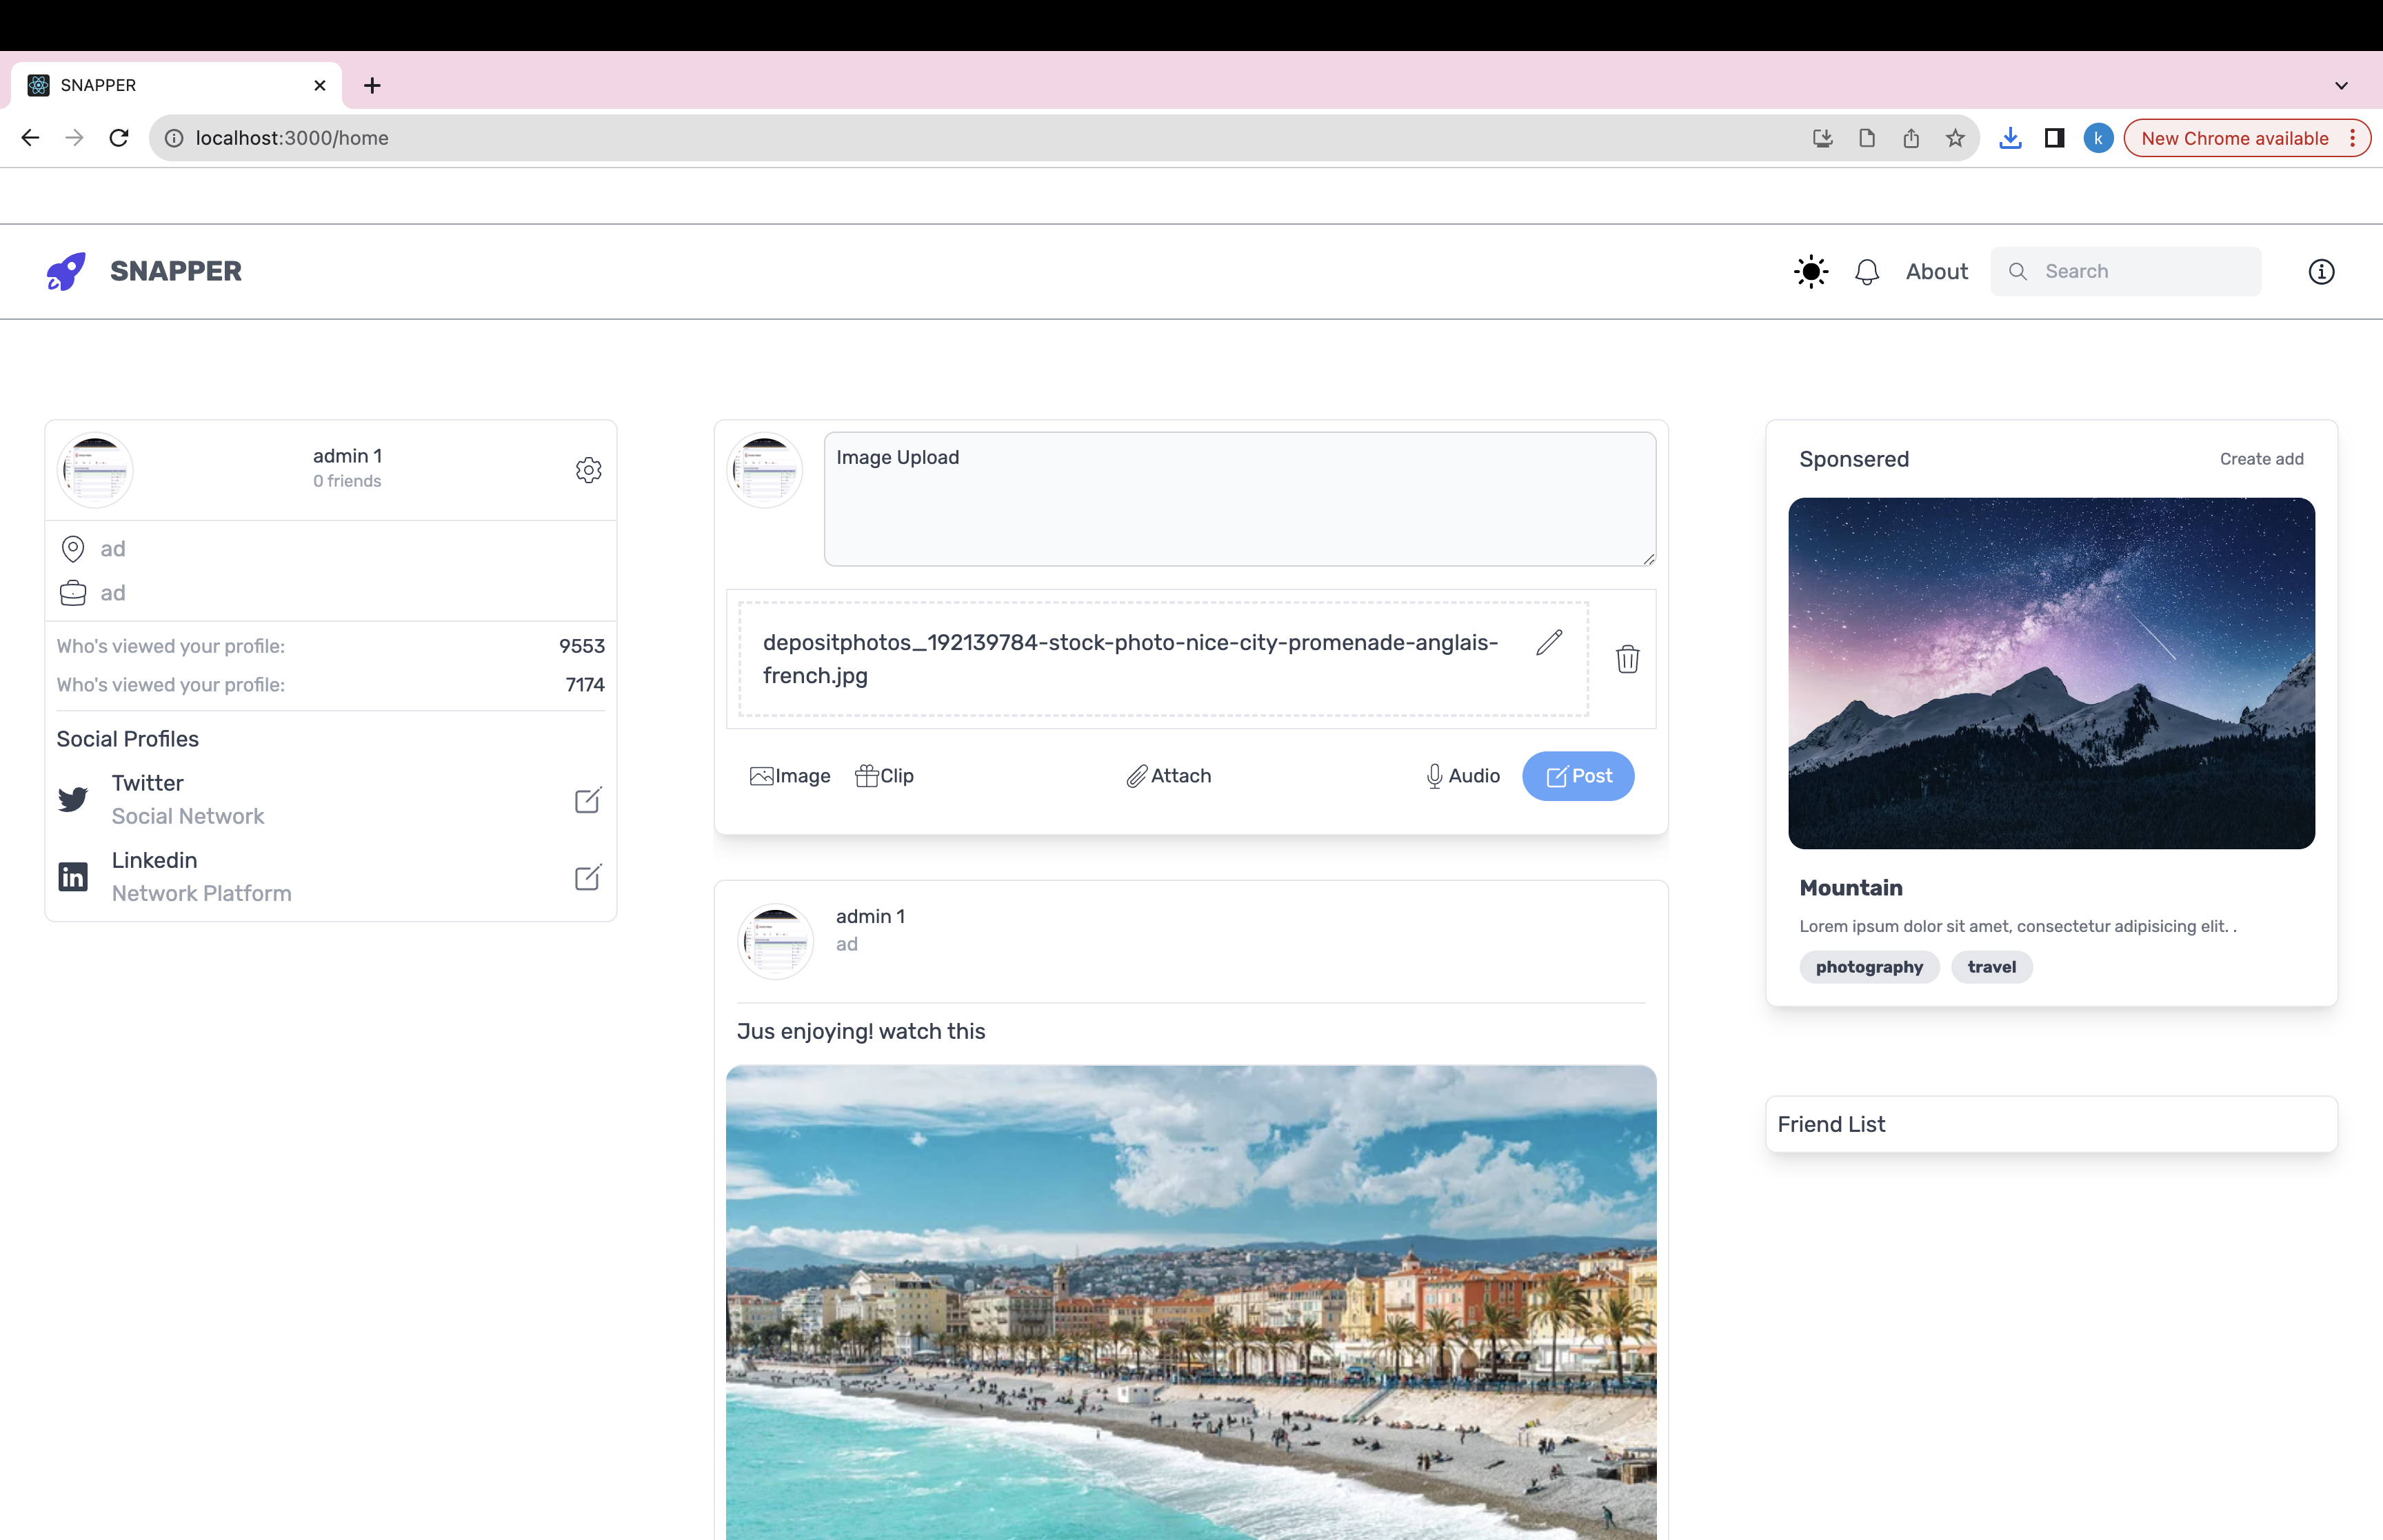Open profile settings gear icon
This screenshot has width=2383, height=1540.
pyautogui.click(x=588, y=470)
